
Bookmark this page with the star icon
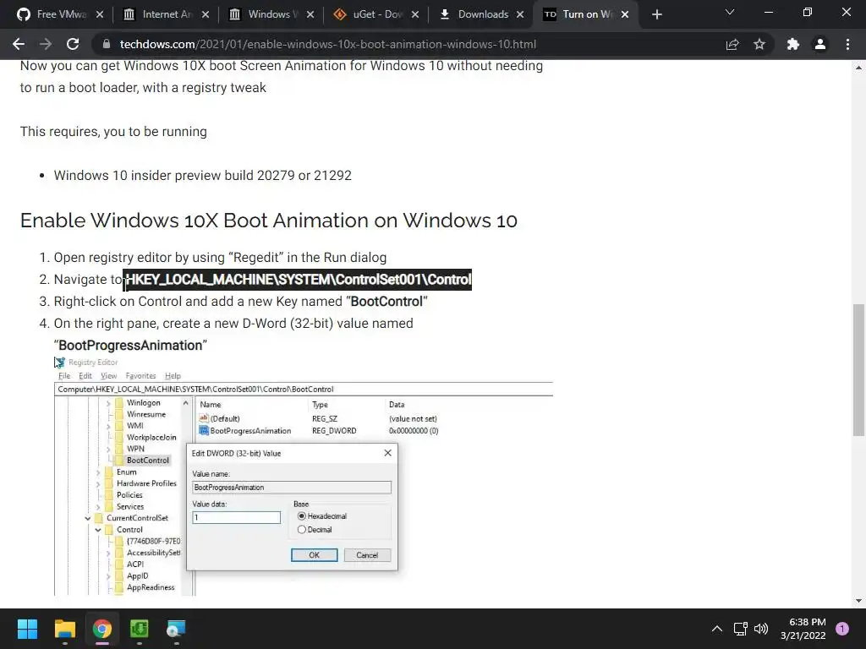pos(759,44)
